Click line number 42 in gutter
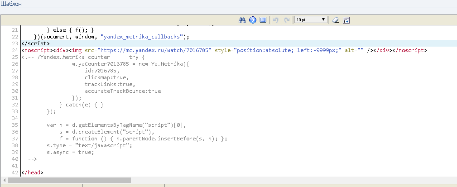 click(x=15, y=173)
